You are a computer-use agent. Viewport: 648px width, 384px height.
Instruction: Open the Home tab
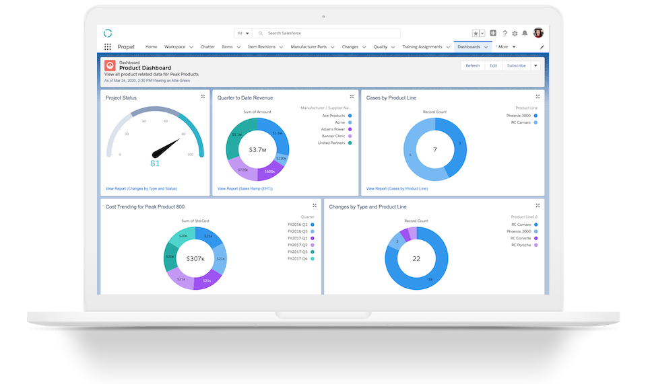point(152,47)
